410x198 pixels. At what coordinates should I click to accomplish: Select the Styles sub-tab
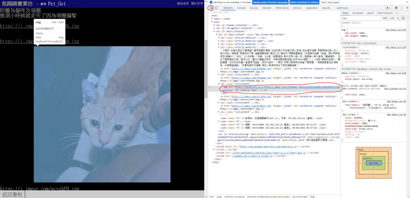click(346, 13)
